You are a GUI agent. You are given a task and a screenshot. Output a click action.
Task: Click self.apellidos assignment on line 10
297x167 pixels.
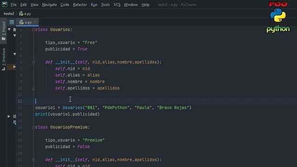87,88
